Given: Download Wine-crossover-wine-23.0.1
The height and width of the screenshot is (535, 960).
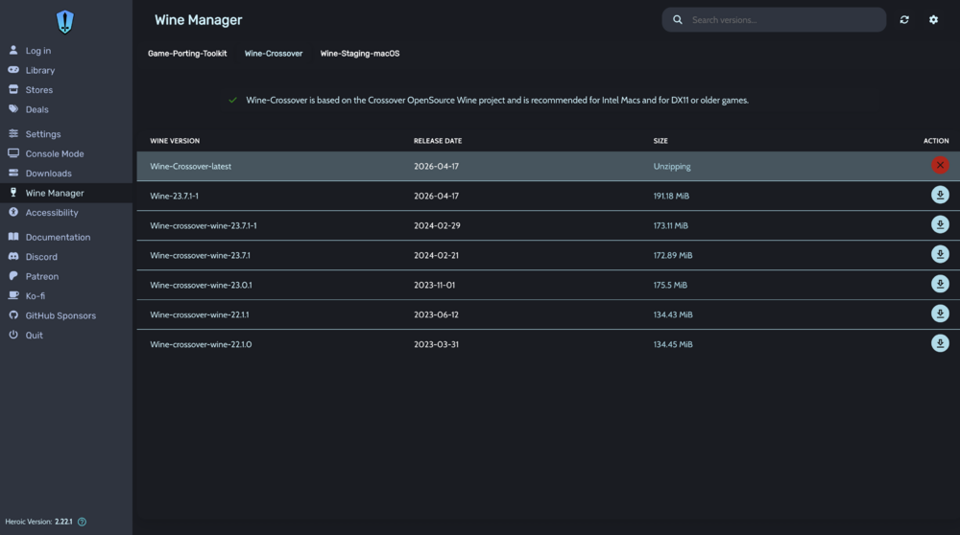Looking at the screenshot, I should pos(940,284).
